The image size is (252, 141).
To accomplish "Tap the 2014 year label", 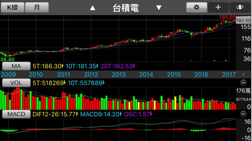I will pyautogui.click(x=146, y=75).
